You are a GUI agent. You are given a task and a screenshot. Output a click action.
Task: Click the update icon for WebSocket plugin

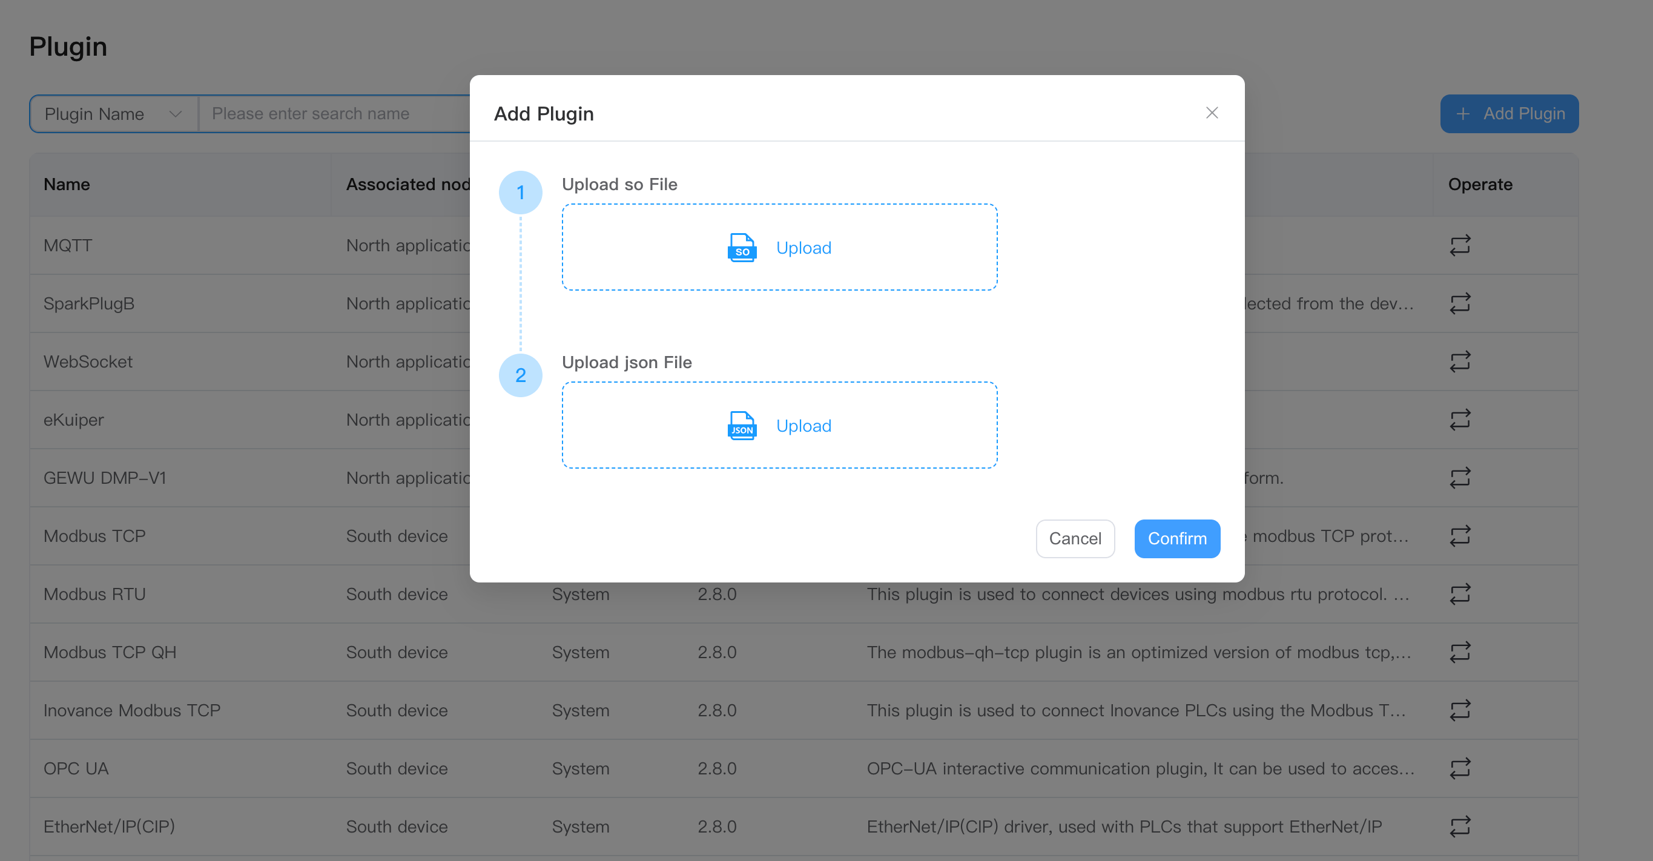[1460, 361]
